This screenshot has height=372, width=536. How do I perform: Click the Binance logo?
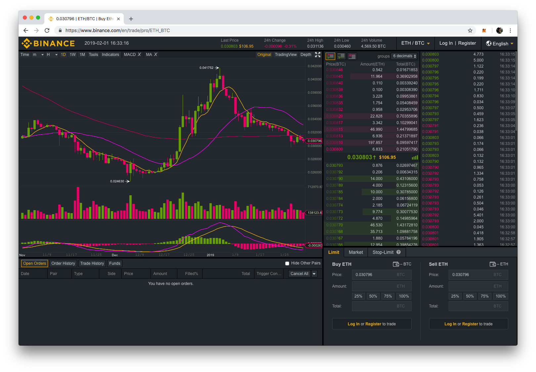click(x=48, y=43)
